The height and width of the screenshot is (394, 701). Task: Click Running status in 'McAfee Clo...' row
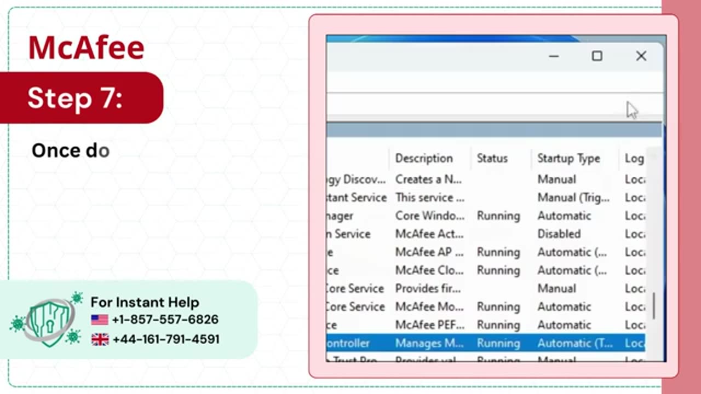498,270
